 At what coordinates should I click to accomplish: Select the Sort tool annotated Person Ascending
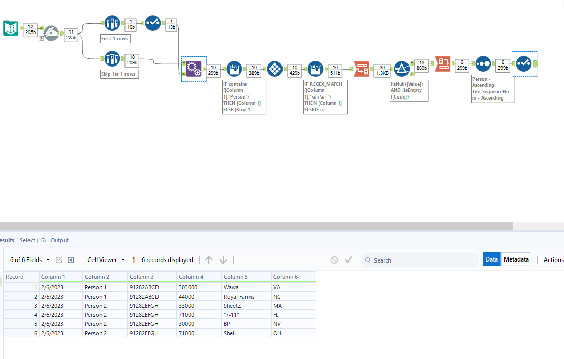coord(482,64)
